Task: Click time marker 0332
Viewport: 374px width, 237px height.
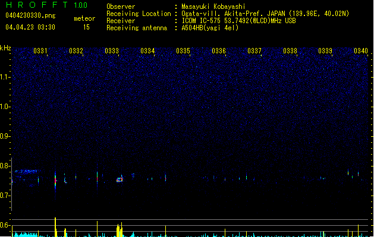Action: [x=76, y=51]
